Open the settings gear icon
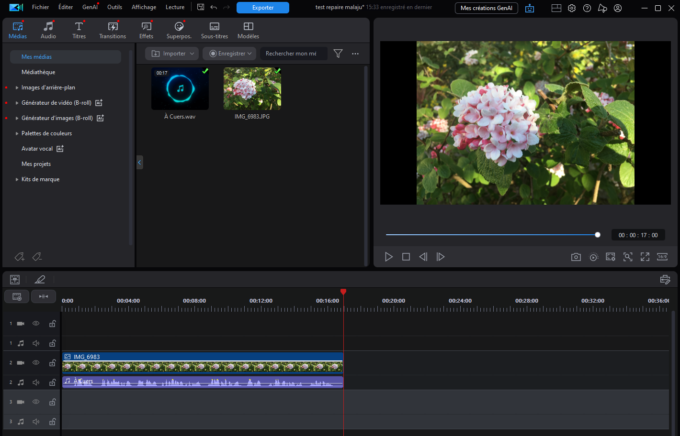The width and height of the screenshot is (680, 436). point(572,8)
